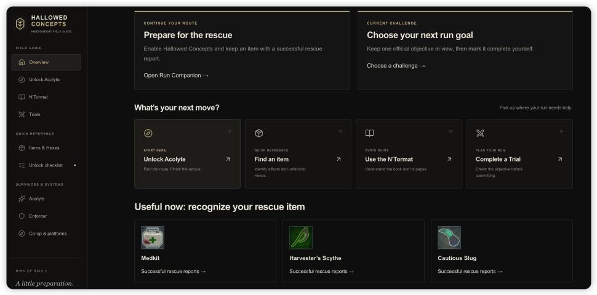Open the Harvester's Scythe item image
597x295 pixels.
(301, 238)
